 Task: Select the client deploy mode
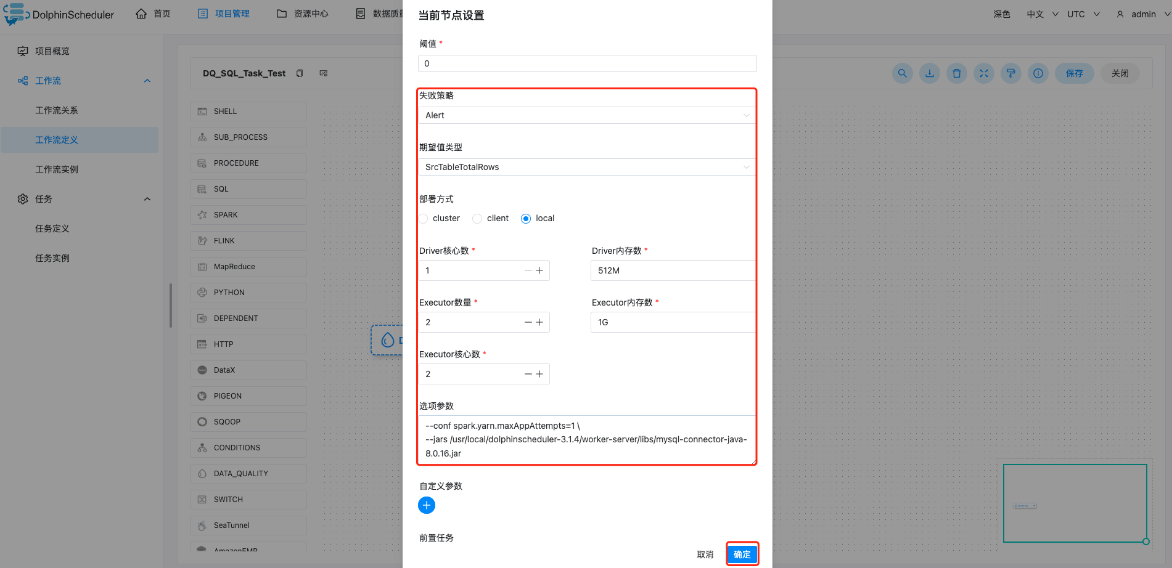pos(491,219)
